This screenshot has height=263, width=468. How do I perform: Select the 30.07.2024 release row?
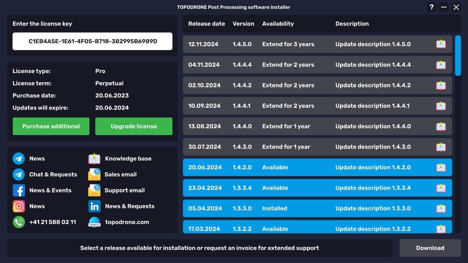coord(317,147)
